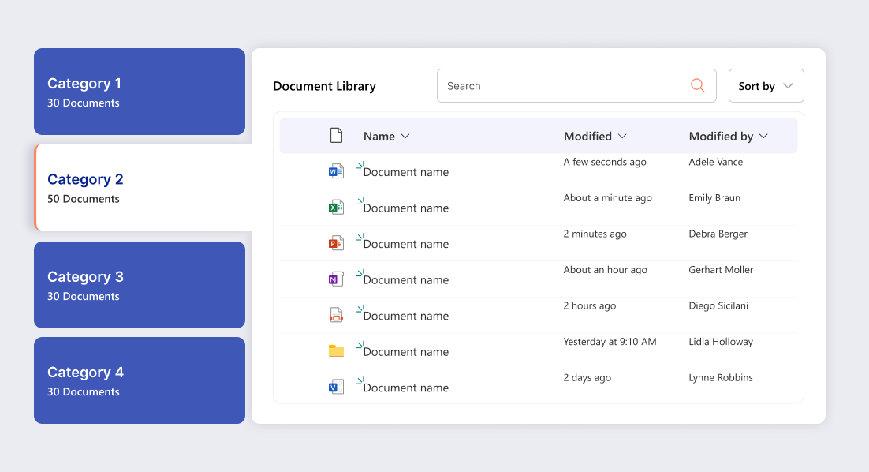Open the Word document in the first row
Screen dimensions: 869x472
click(x=336, y=170)
